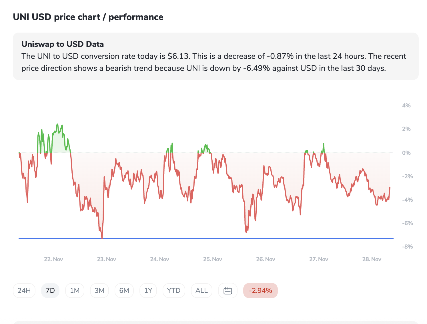This screenshot has width=427, height=324.
Task: Click the 0% y-axis label
Action: point(406,153)
